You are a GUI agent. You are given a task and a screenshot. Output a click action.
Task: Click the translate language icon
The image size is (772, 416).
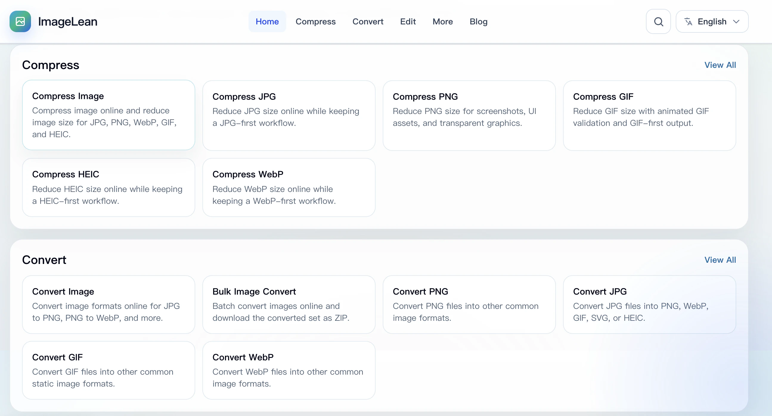click(688, 21)
